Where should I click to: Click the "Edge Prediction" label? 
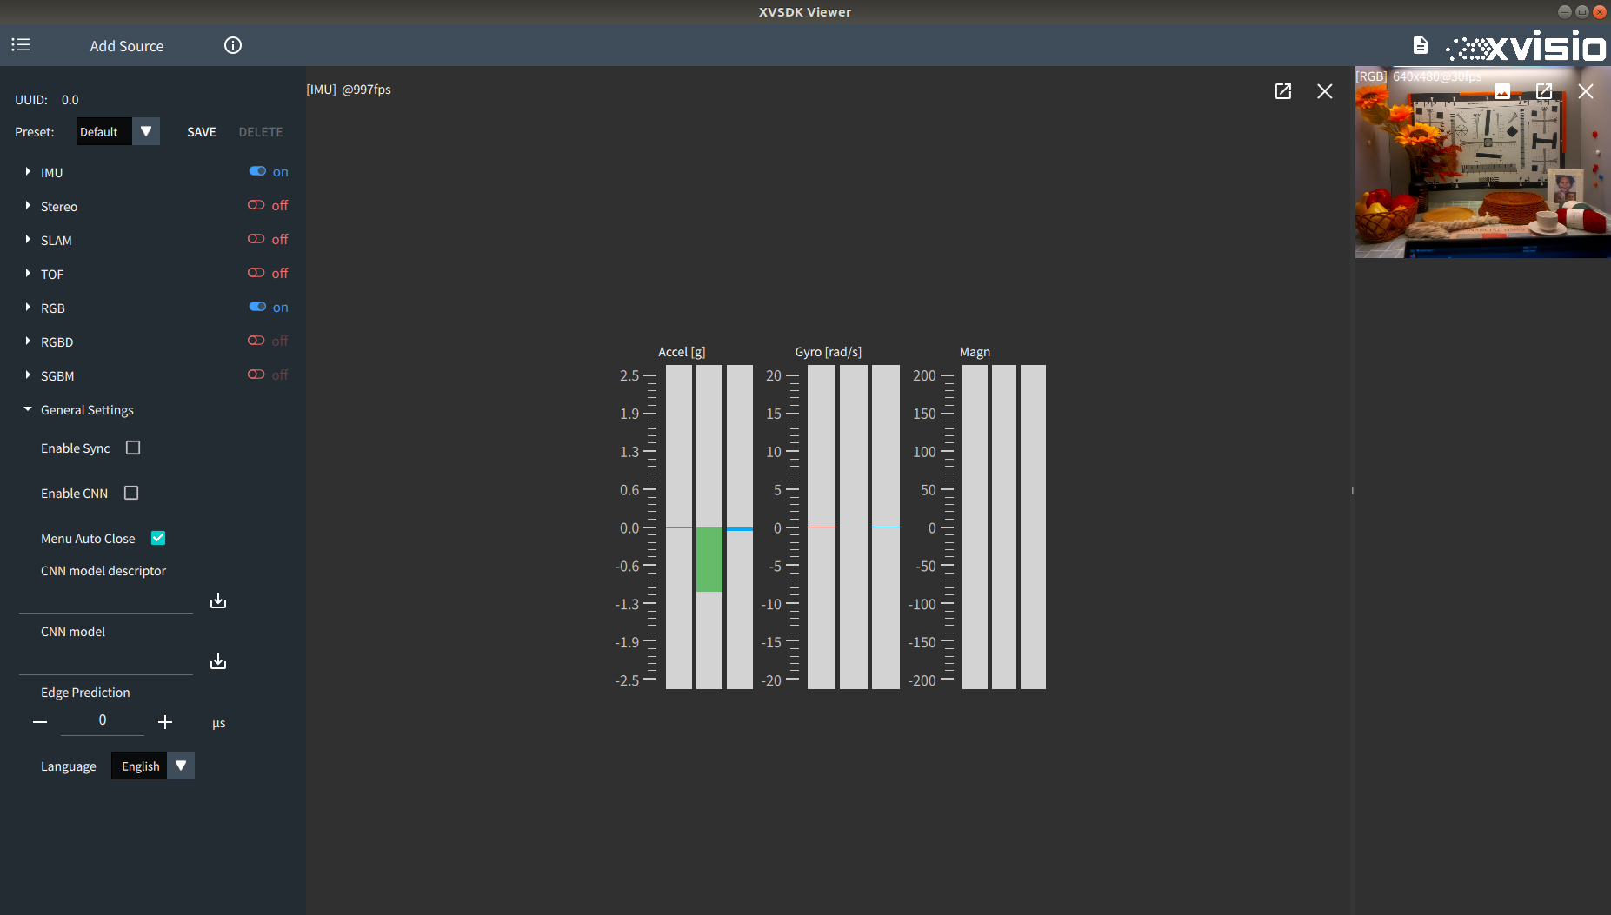(85, 693)
